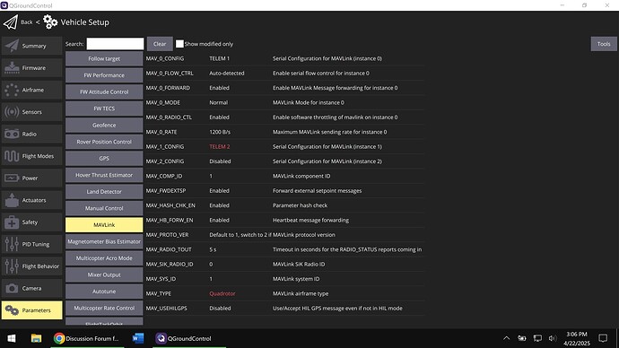Select the Multicopter Acro Mode group
Screen dimensions: 619x348
point(104,258)
